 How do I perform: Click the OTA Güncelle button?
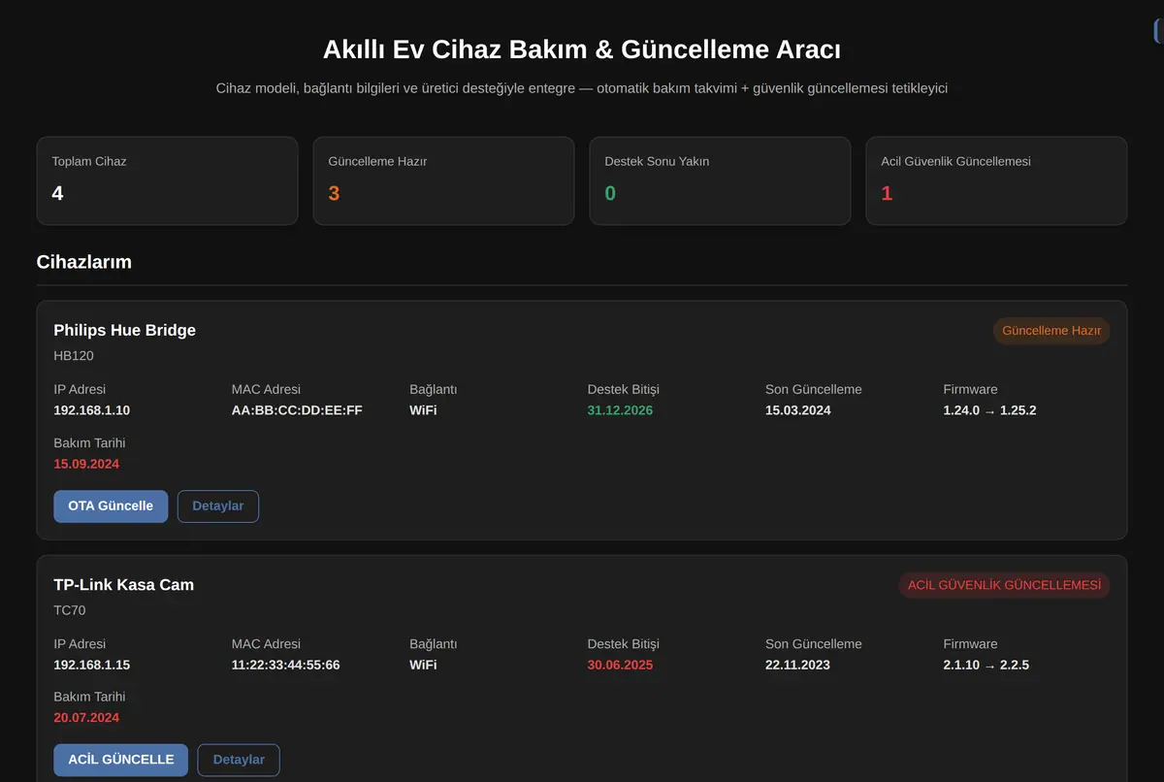(x=111, y=506)
